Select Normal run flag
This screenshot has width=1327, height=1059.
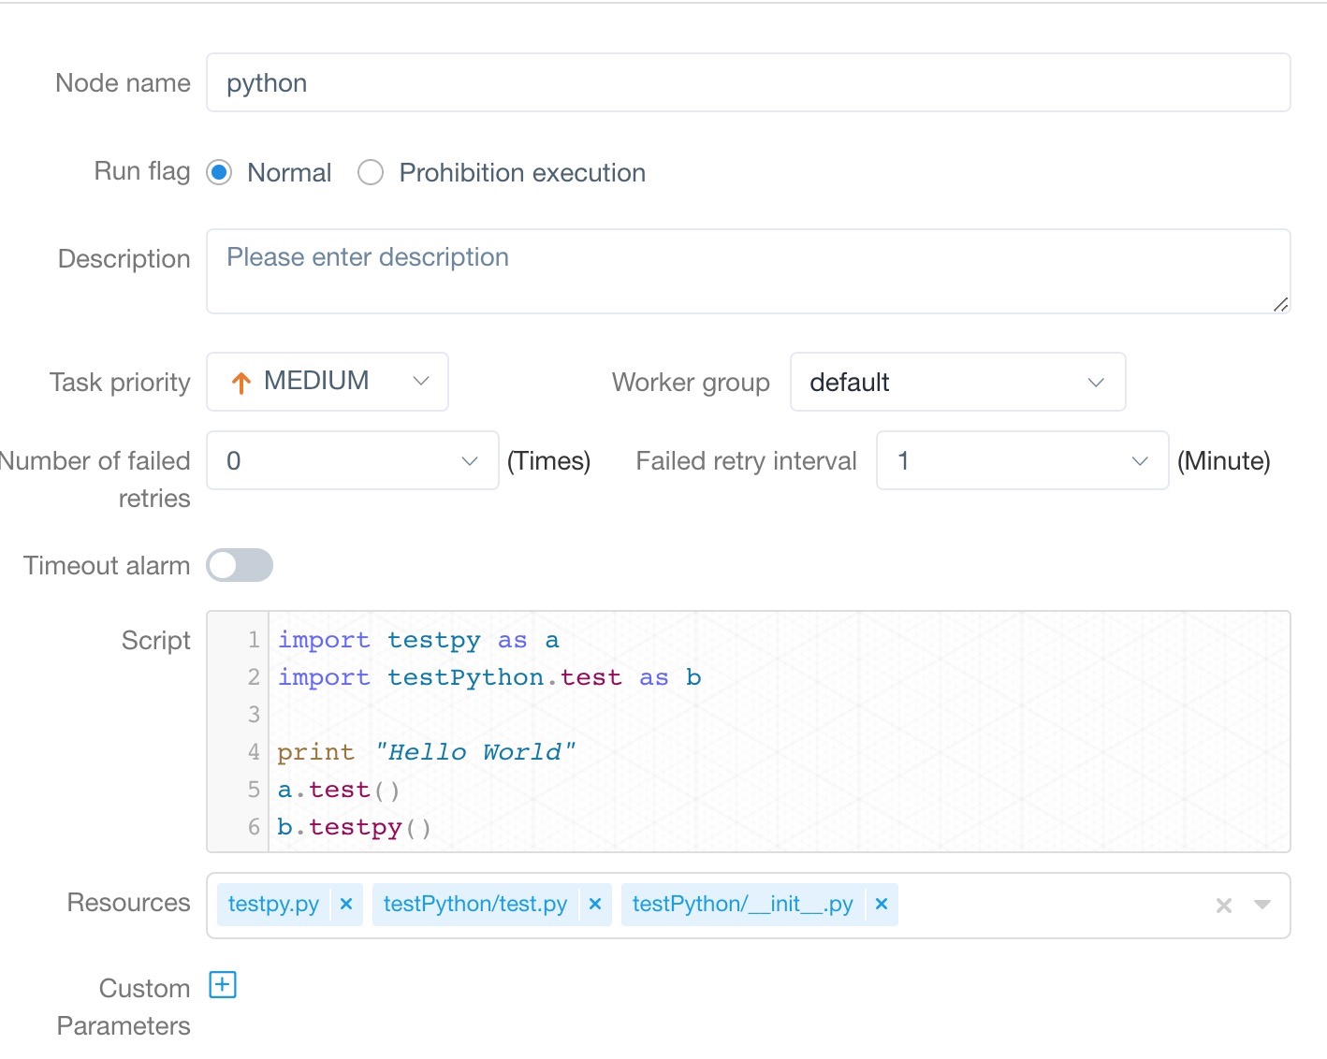220,173
